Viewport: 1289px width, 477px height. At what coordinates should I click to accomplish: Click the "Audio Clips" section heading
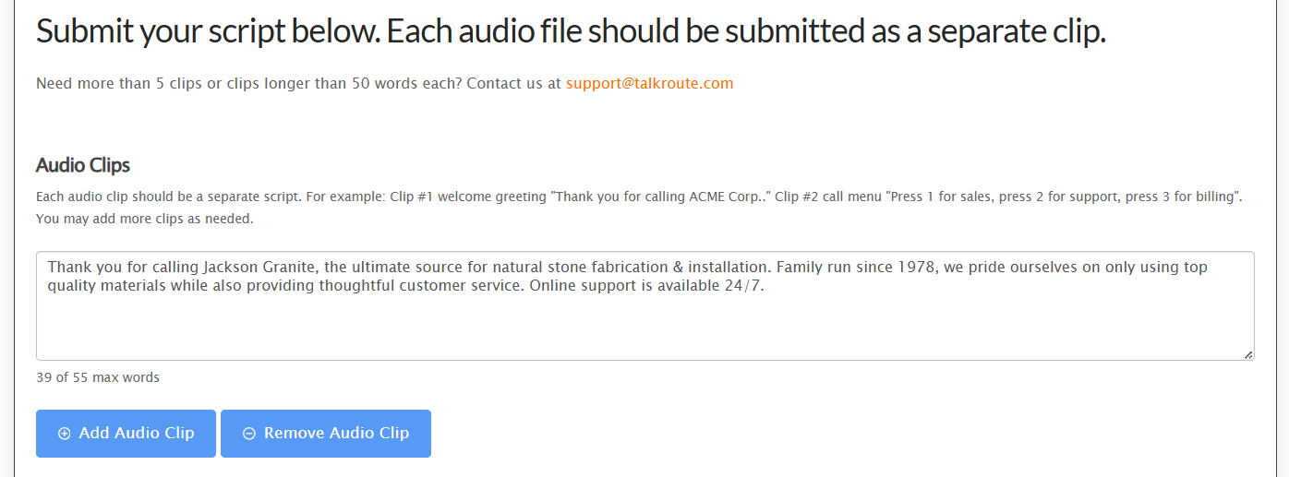tap(83, 165)
